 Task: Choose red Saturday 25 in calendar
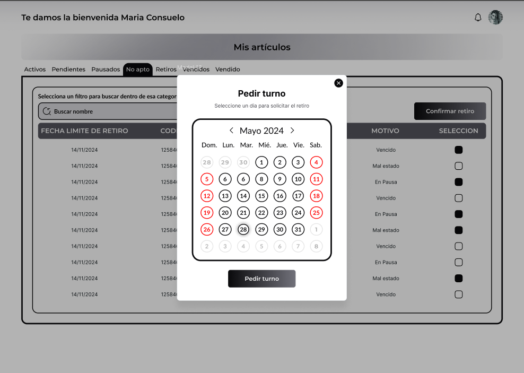pyautogui.click(x=316, y=213)
